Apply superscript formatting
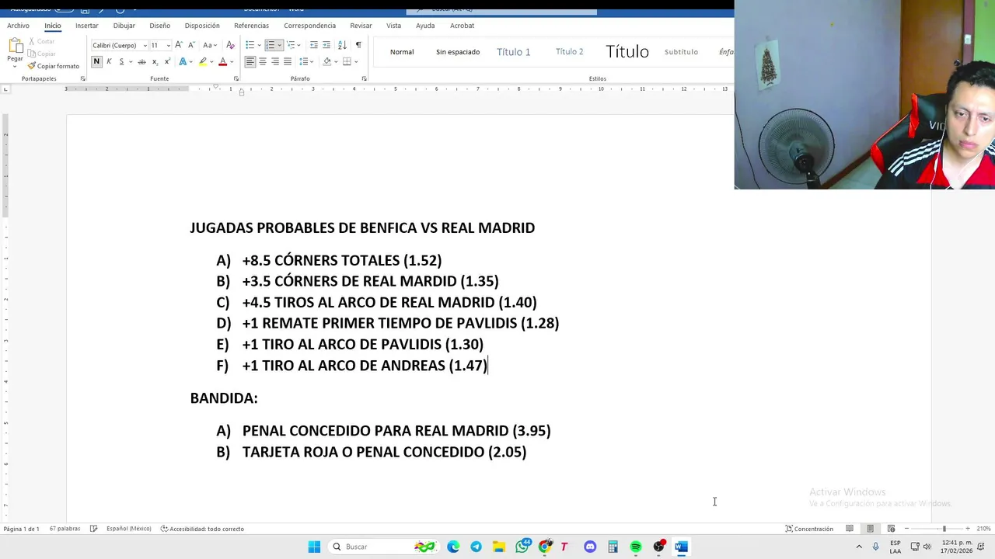 point(167,61)
